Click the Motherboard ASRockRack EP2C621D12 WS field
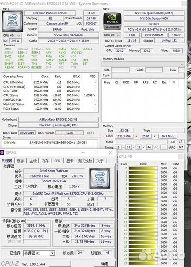 (58, 119)
